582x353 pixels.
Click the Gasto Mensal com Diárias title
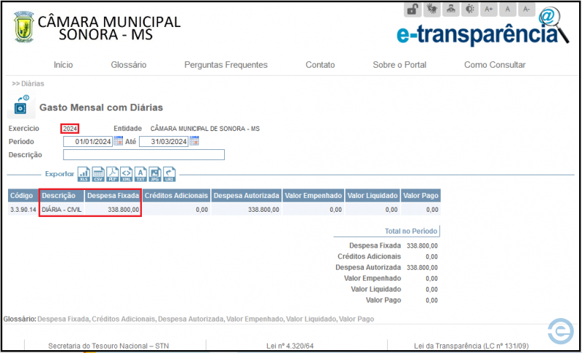tap(101, 108)
